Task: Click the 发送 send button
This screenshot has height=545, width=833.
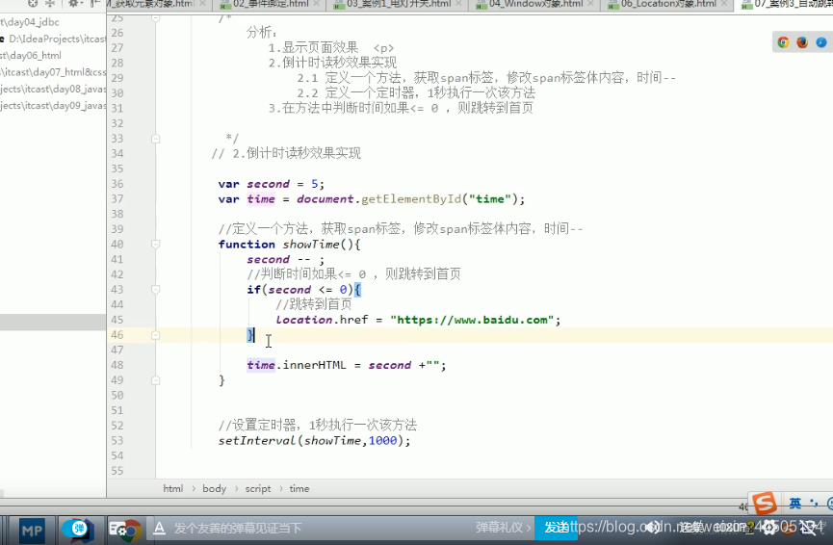Action: click(x=556, y=528)
